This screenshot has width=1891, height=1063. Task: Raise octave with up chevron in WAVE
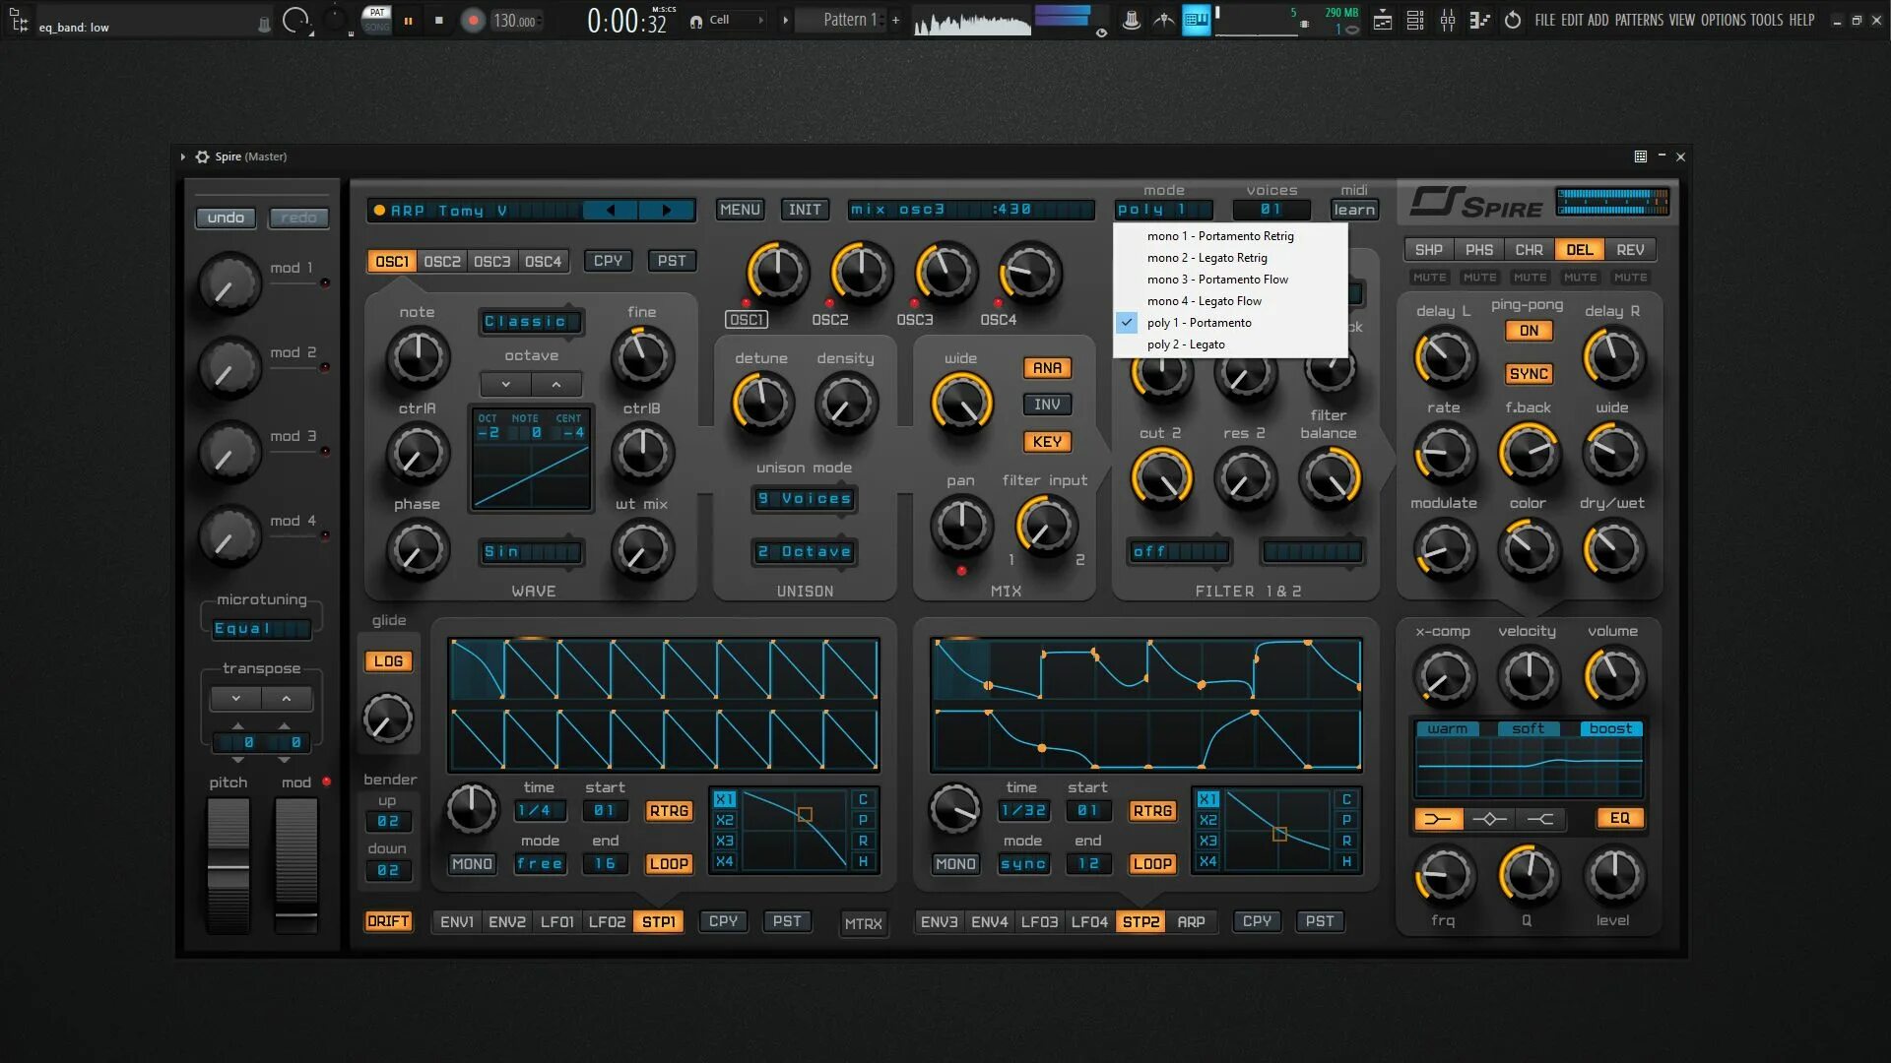(556, 384)
